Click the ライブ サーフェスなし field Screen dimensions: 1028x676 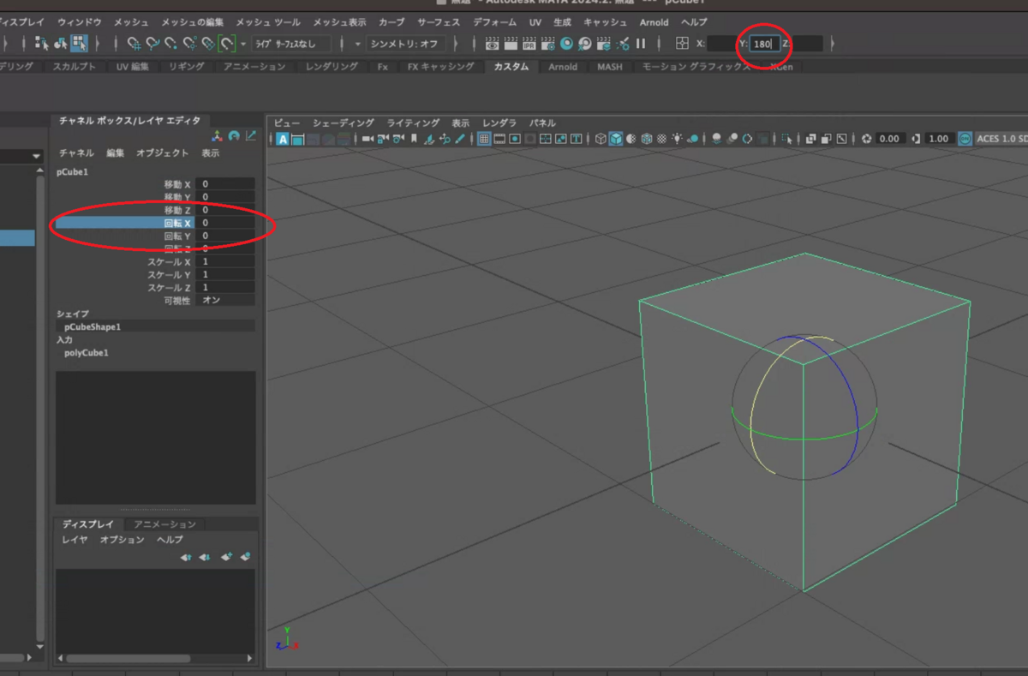tap(290, 44)
